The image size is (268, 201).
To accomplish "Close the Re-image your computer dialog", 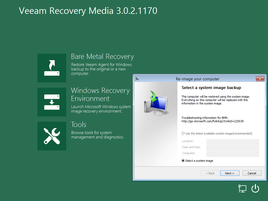I will [260, 79].
